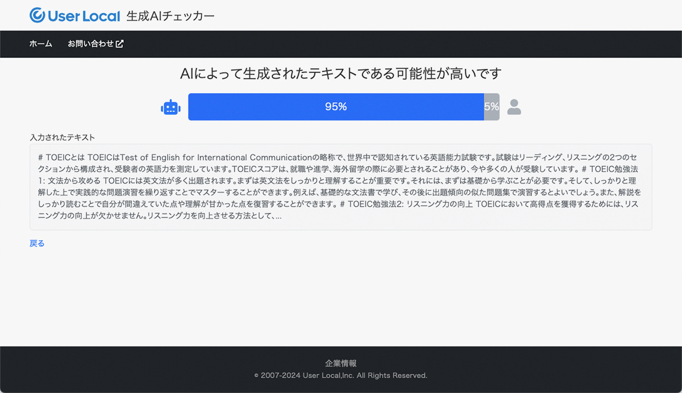Viewport: 682px width, 393px height.
Task: Click the empty dark navigation bar area
Action: (x=398, y=44)
